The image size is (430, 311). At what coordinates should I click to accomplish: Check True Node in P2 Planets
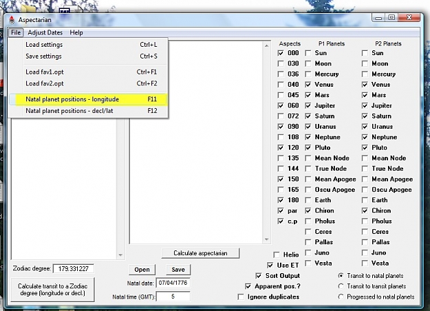pyautogui.click(x=365, y=169)
